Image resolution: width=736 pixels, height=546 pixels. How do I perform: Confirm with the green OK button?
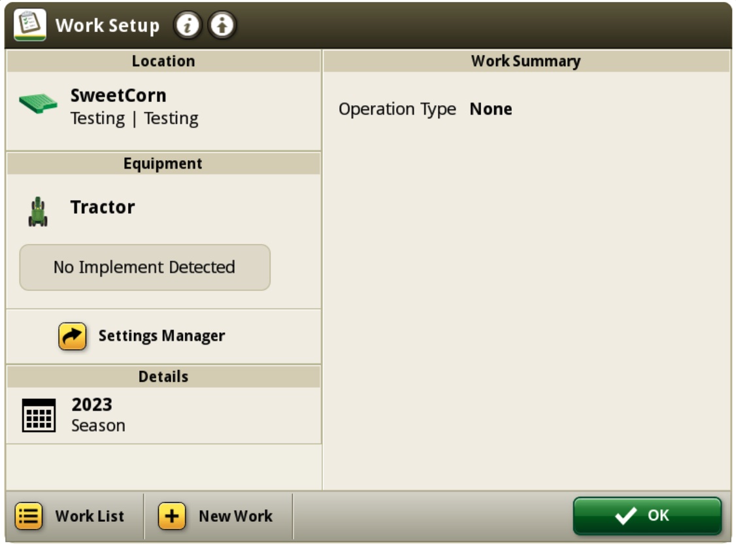coord(647,516)
